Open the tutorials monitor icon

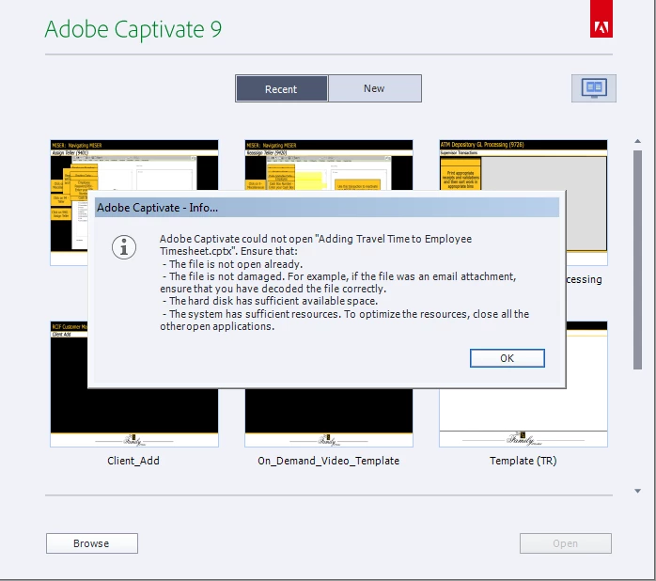click(x=594, y=88)
